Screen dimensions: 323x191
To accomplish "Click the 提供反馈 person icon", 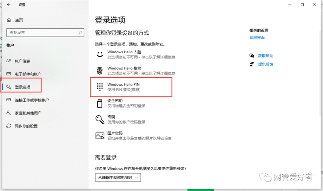I will 252,64.
